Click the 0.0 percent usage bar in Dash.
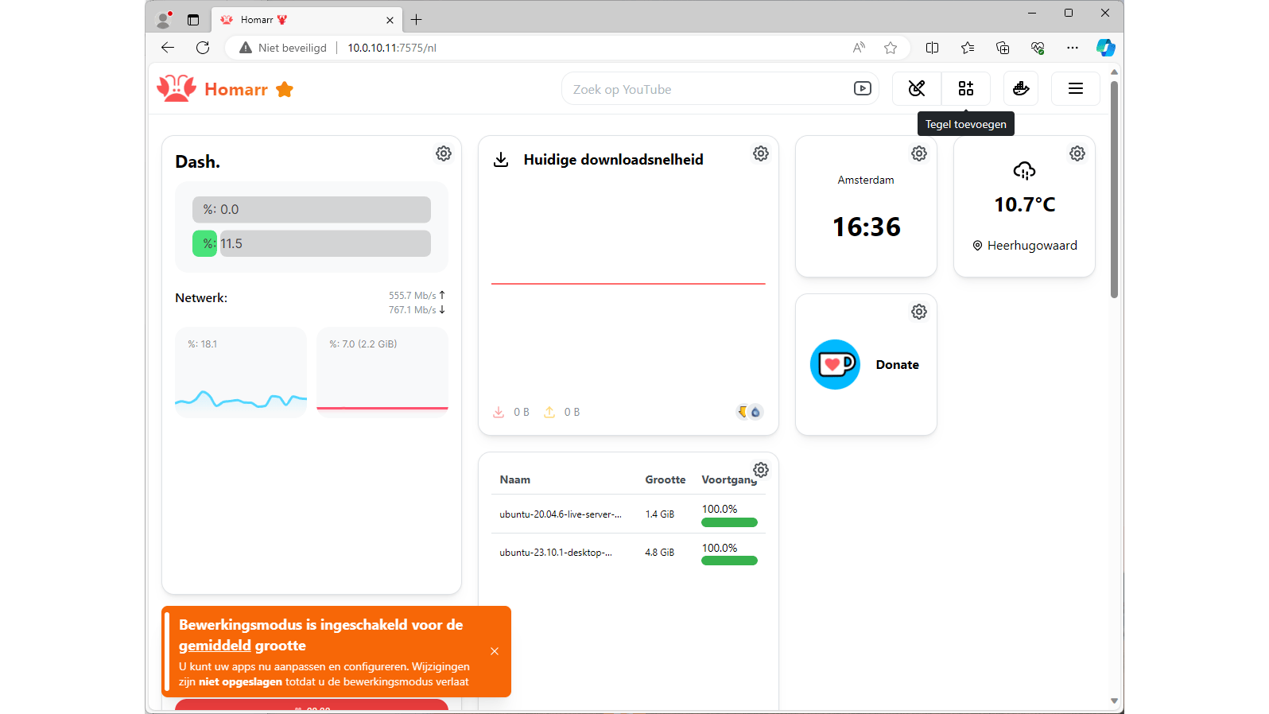 pyautogui.click(x=312, y=209)
